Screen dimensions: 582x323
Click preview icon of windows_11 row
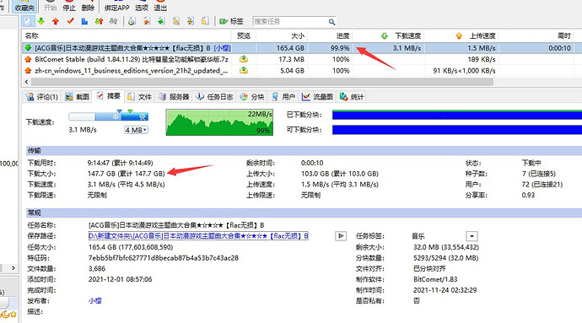point(244,70)
